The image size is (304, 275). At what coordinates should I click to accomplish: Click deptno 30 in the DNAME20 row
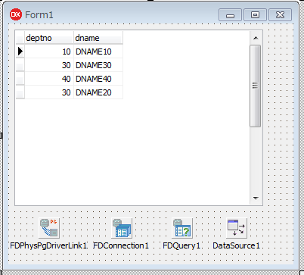pyautogui.click(x=49, y=92)
